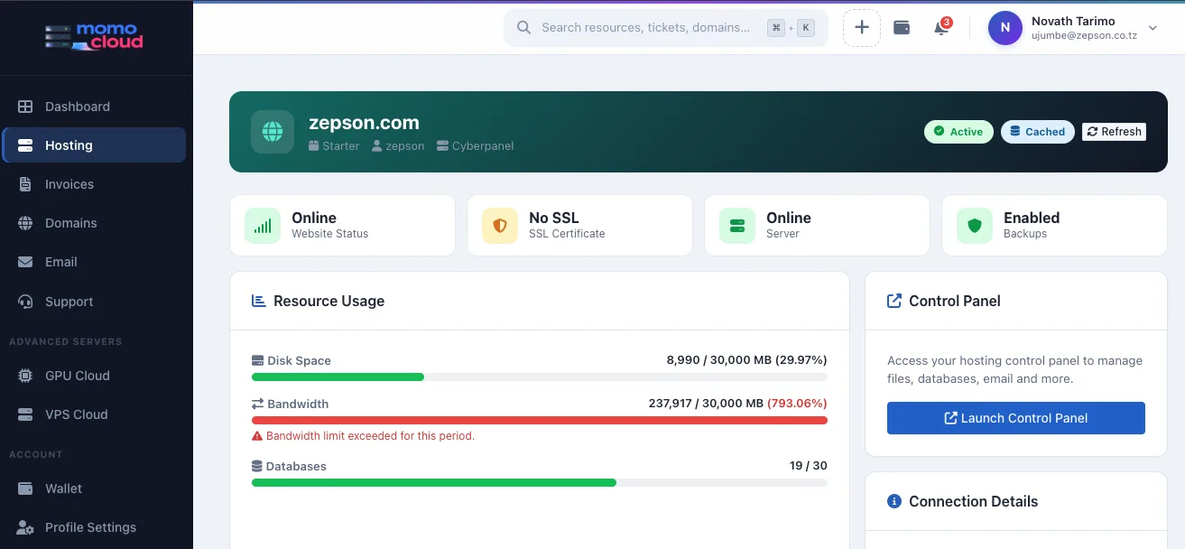Click the Resource Usage chart icon
Screen dimensions: 1185x549
259,301
